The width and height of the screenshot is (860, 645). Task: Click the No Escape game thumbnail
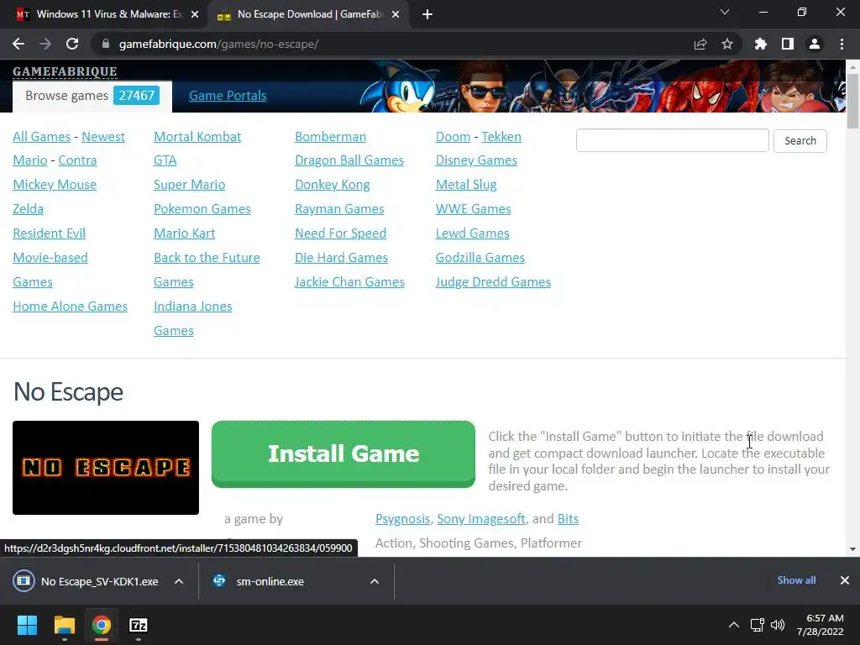106,468
